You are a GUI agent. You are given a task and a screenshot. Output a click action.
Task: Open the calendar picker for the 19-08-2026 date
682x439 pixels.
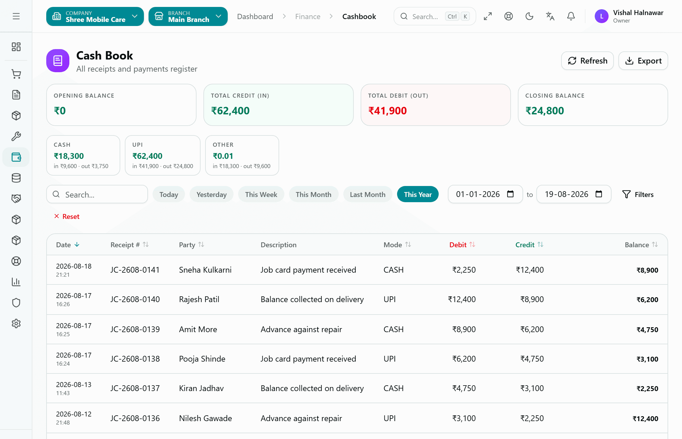[x=599, y=194]
